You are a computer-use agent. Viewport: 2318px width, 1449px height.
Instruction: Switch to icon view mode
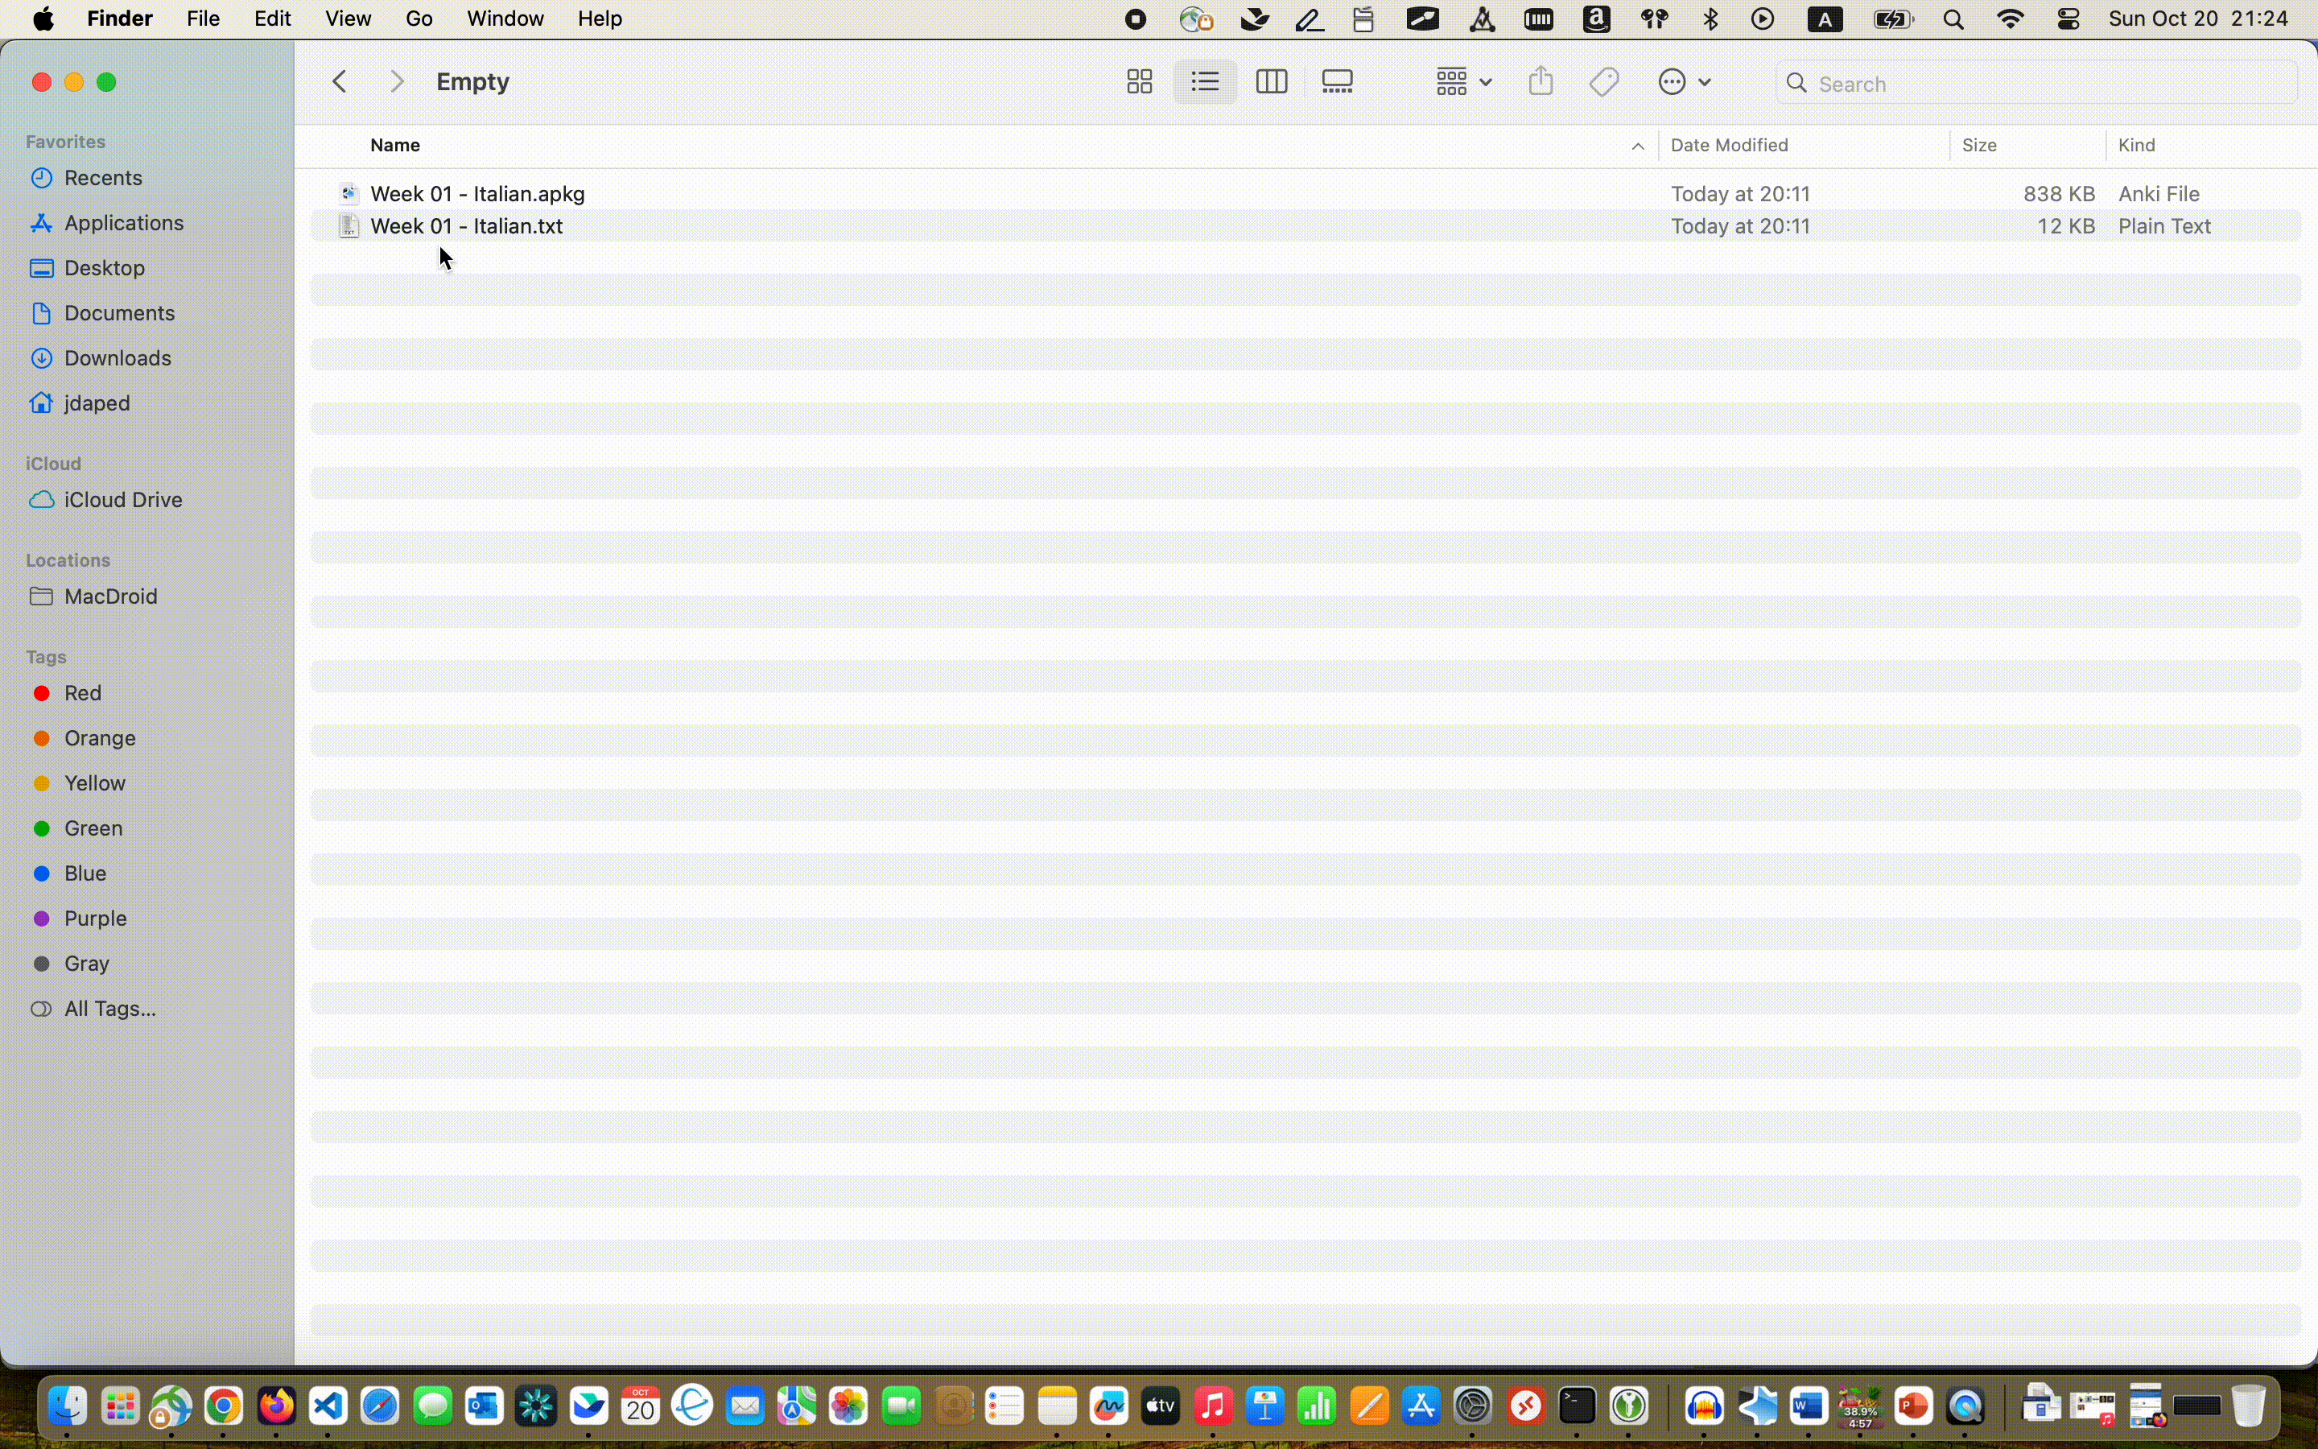pyautogui.click(x=1139, y=82)
